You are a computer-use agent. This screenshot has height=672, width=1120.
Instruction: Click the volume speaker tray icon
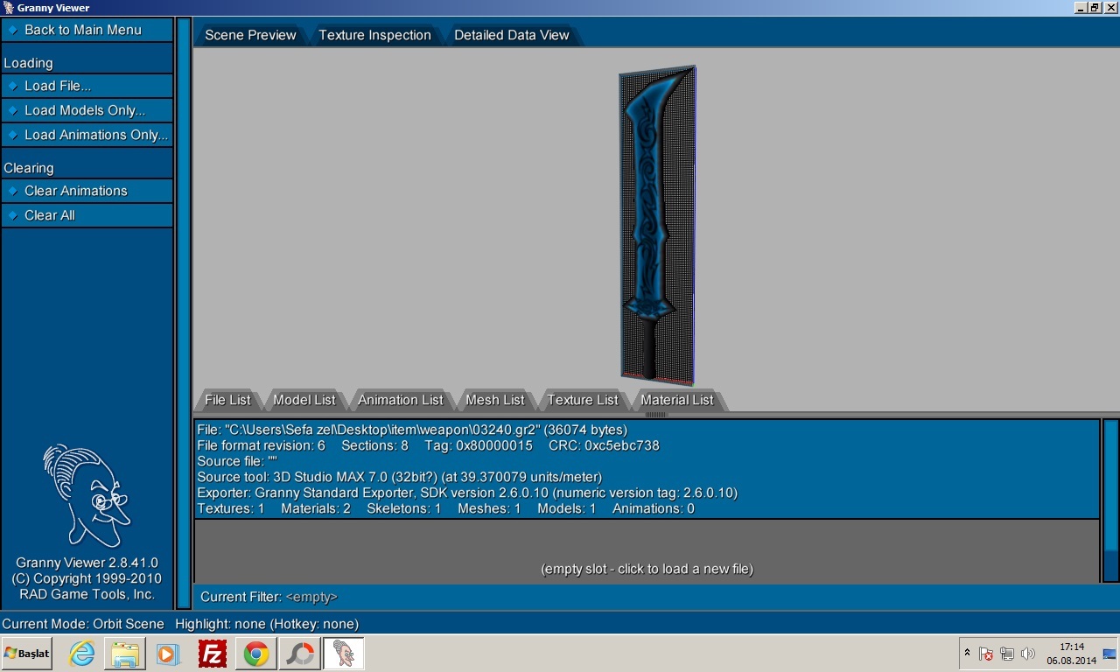[x=1028, y=654]
